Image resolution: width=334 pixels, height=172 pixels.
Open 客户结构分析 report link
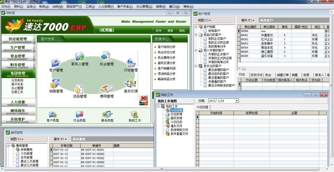pos(167,47)
